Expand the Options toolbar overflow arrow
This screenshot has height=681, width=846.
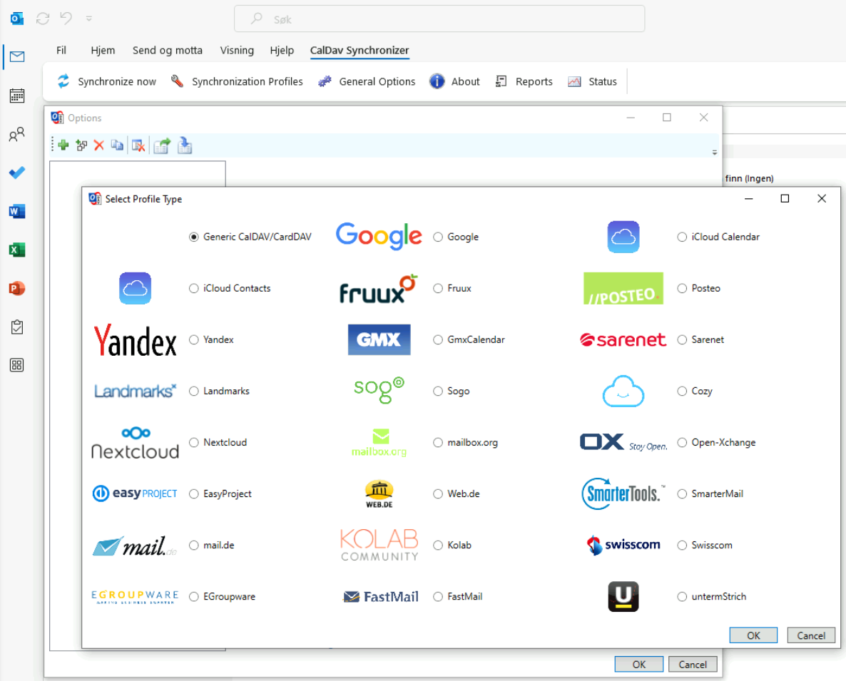(x=715, y=152)
